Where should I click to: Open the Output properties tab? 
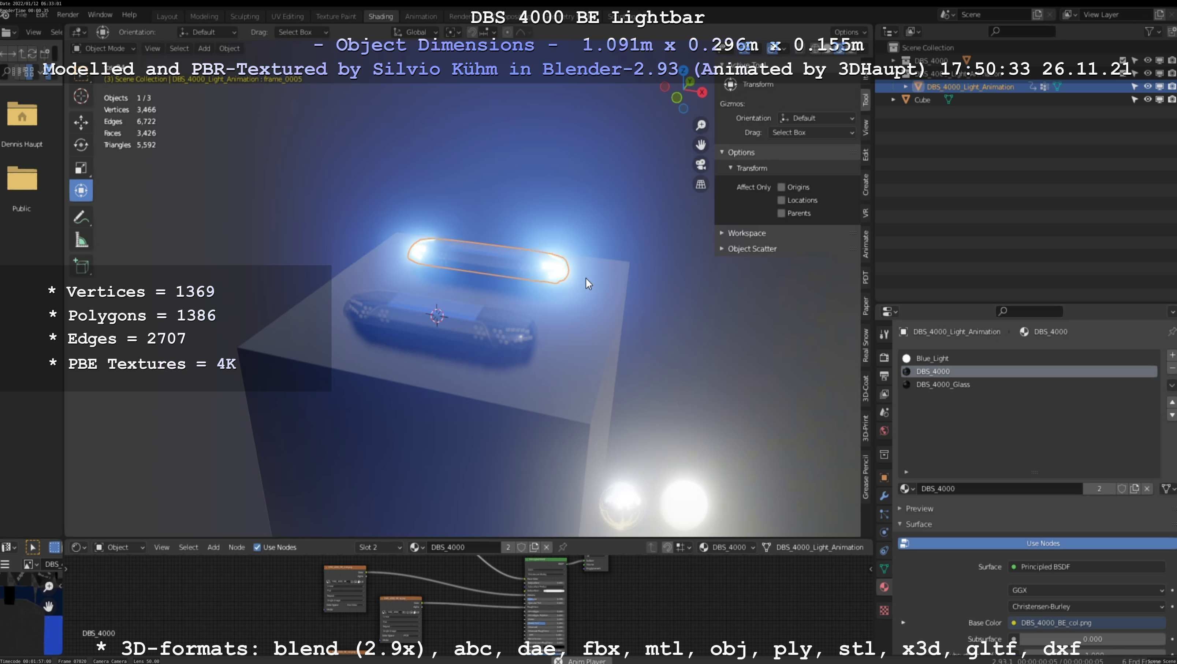(x=884, y=376)
